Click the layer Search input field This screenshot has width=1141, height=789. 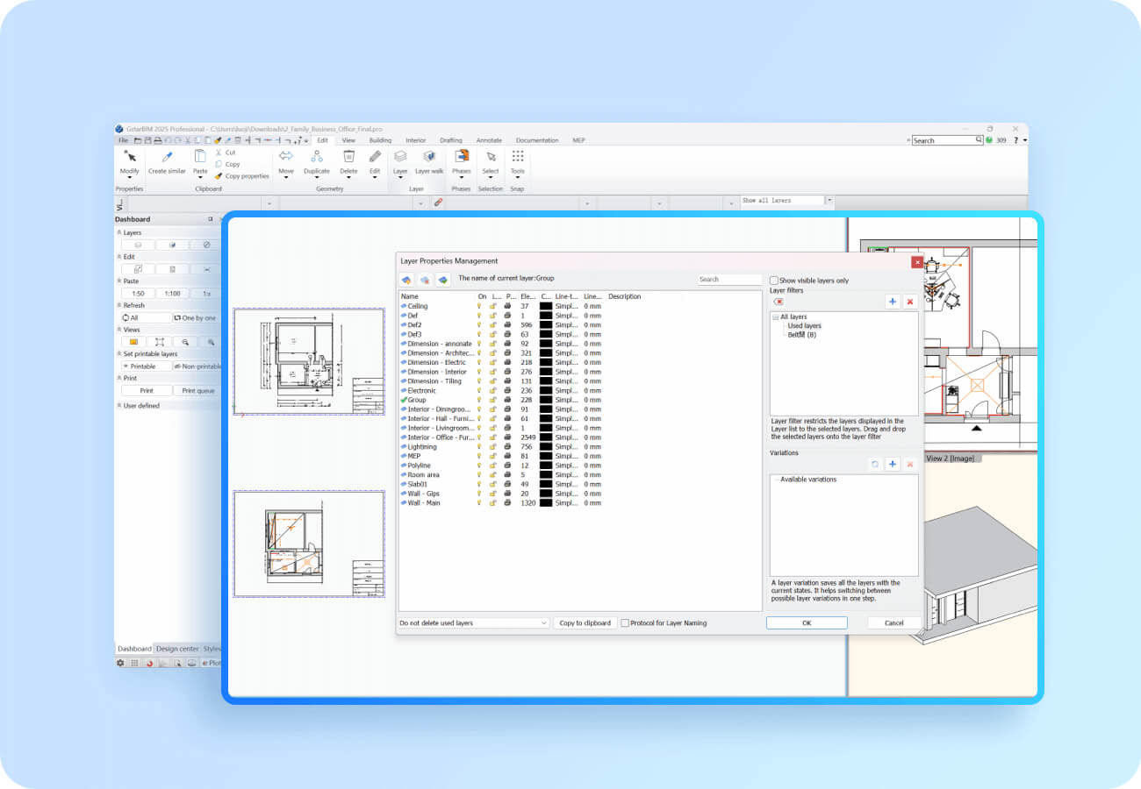pos(728,280)
